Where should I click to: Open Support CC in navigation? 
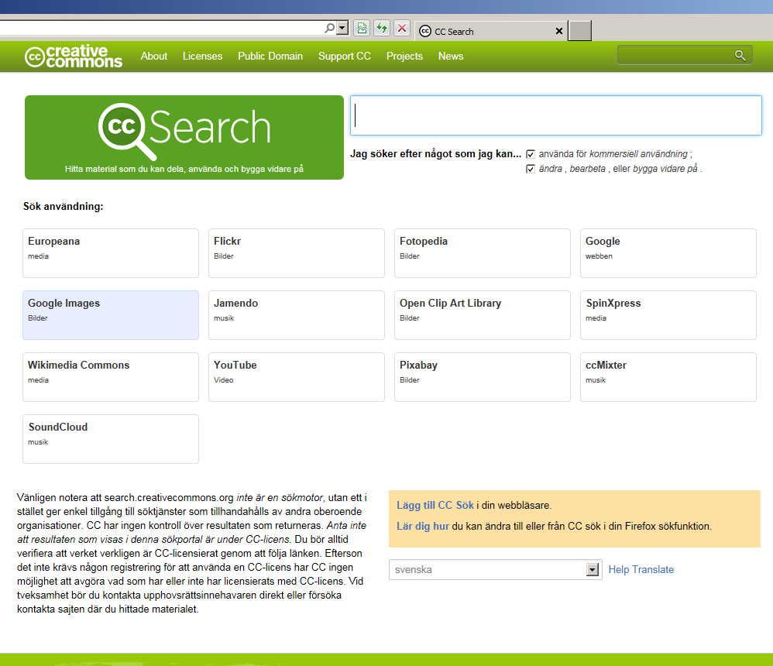tap(345, 57)
